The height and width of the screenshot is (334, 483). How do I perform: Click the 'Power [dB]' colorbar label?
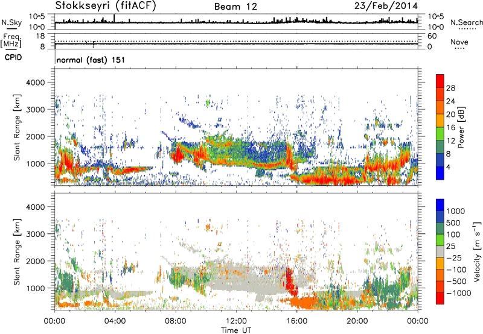[461, 127]
